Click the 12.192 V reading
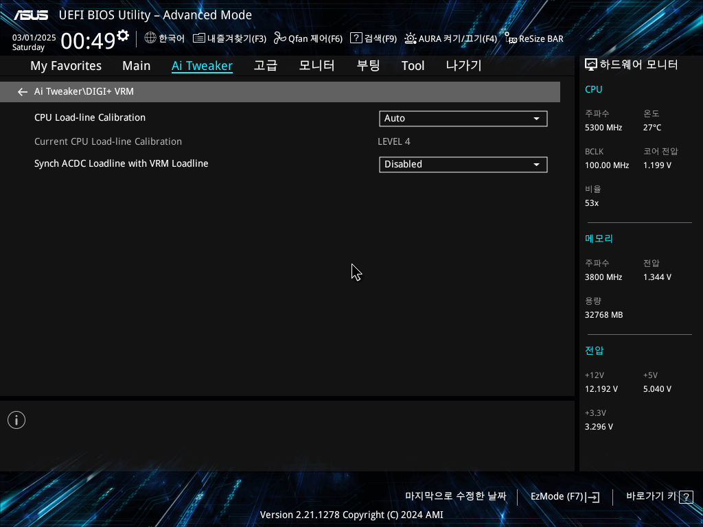The height and width of the screenshot is (527, 703). click(601, 389)
